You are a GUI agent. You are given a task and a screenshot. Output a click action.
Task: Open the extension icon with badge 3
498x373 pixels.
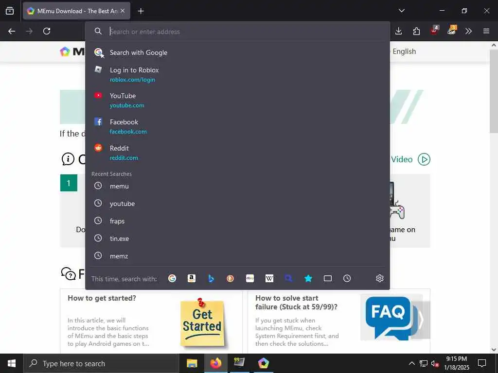point(452,31)
